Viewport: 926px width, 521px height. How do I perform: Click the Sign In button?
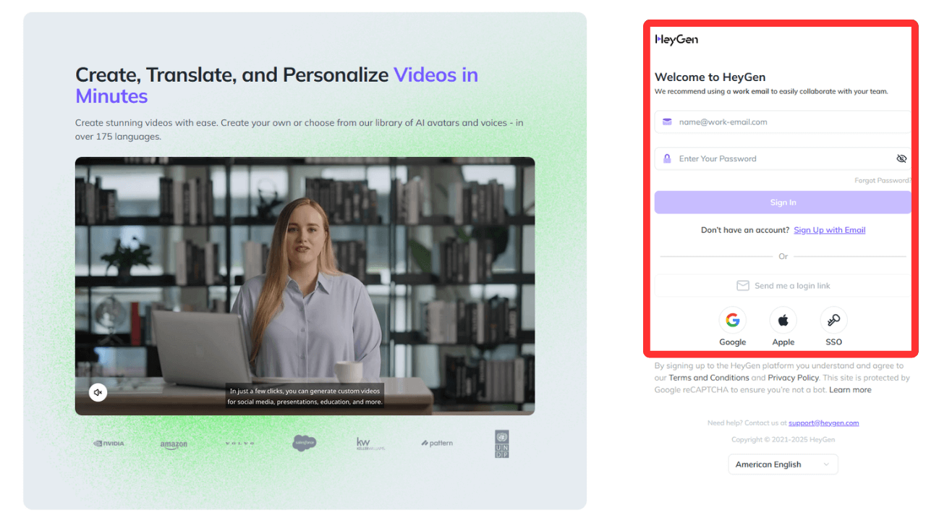(783, 203)
